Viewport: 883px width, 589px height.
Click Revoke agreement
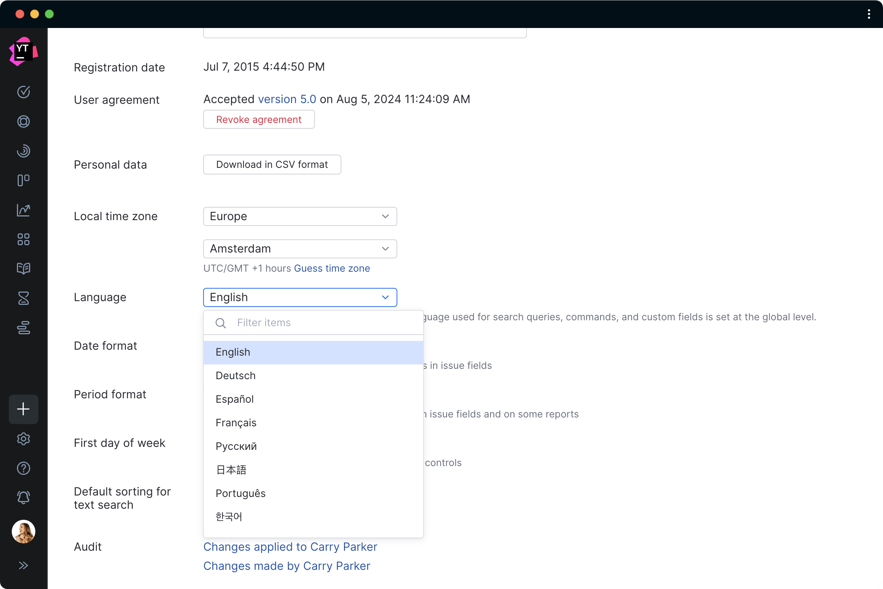259,119
